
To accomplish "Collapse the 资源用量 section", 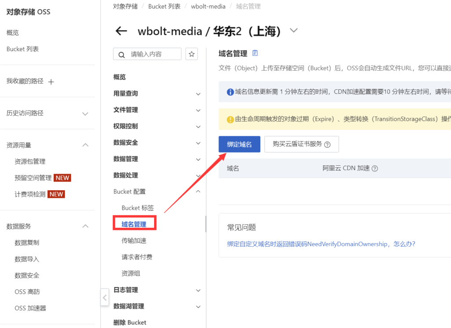I will (85, 145).
